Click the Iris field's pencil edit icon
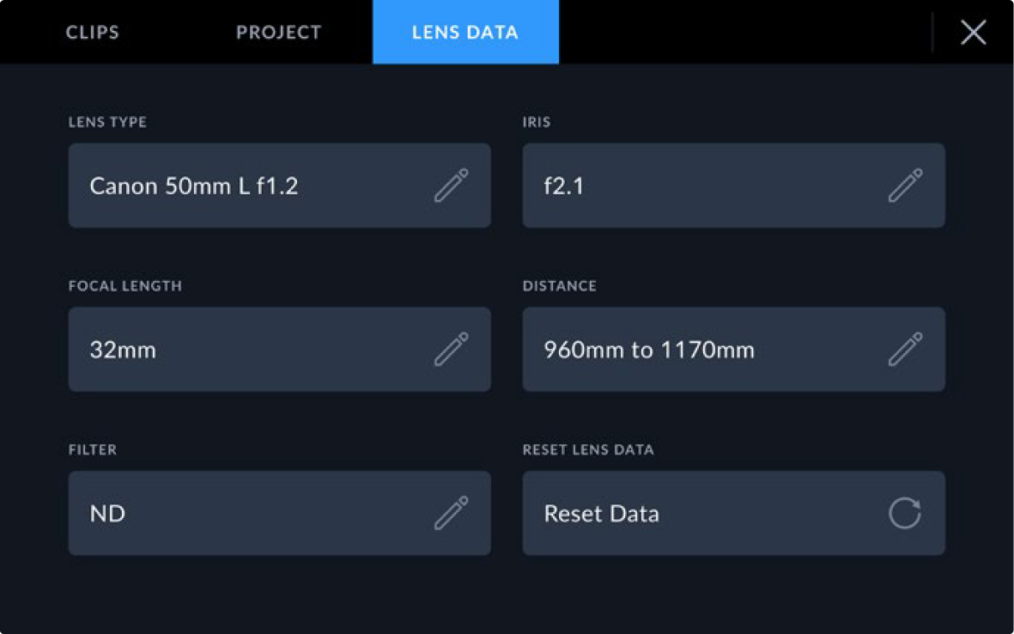 [x=905, y=186]
